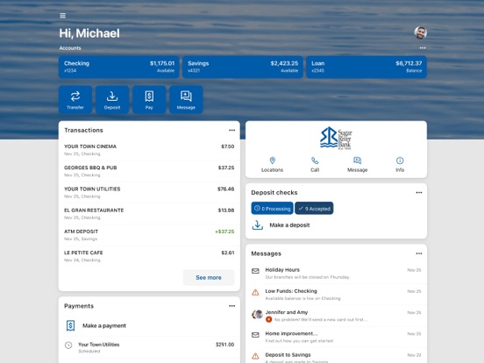Select the 0 Processing filter
The height and width of the screenshot is (363, 484).
point(272,209)
